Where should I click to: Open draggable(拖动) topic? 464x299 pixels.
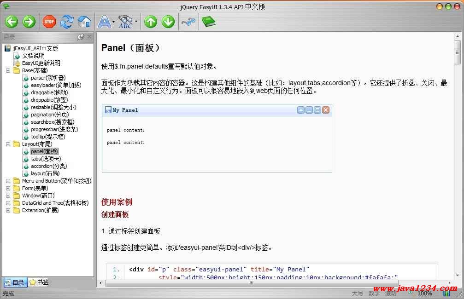point(49,92)
